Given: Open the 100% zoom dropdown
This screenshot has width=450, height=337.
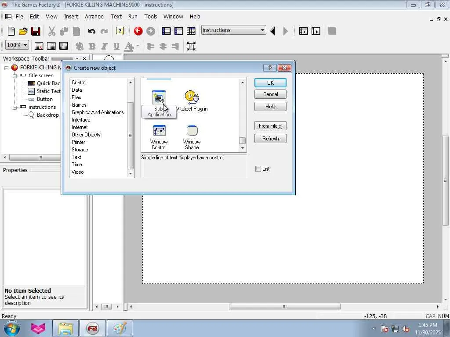Looking at the screenshot, I should coord(25,45).
